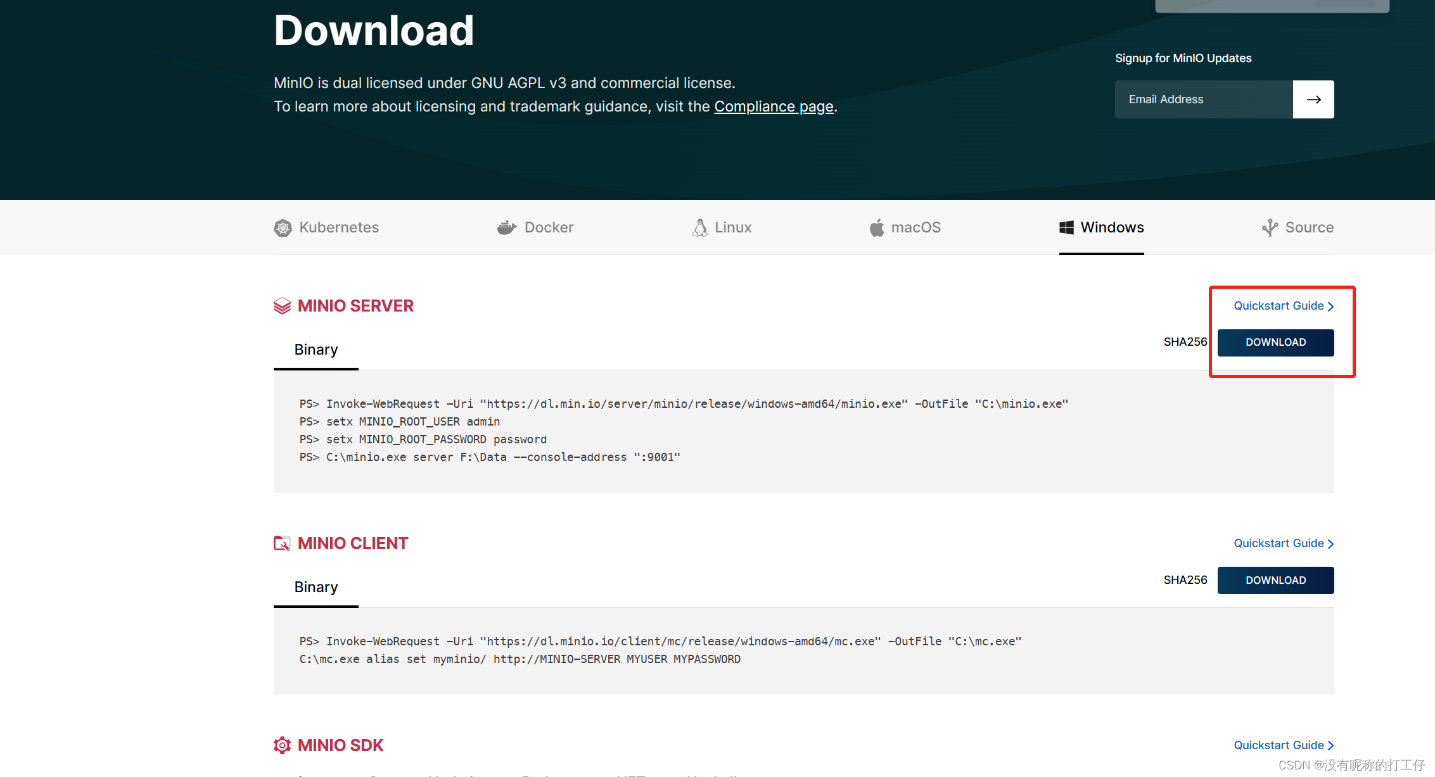Click the Docker whale icon
Screen dimensions: 1435x777
click(x=507, y=227)
